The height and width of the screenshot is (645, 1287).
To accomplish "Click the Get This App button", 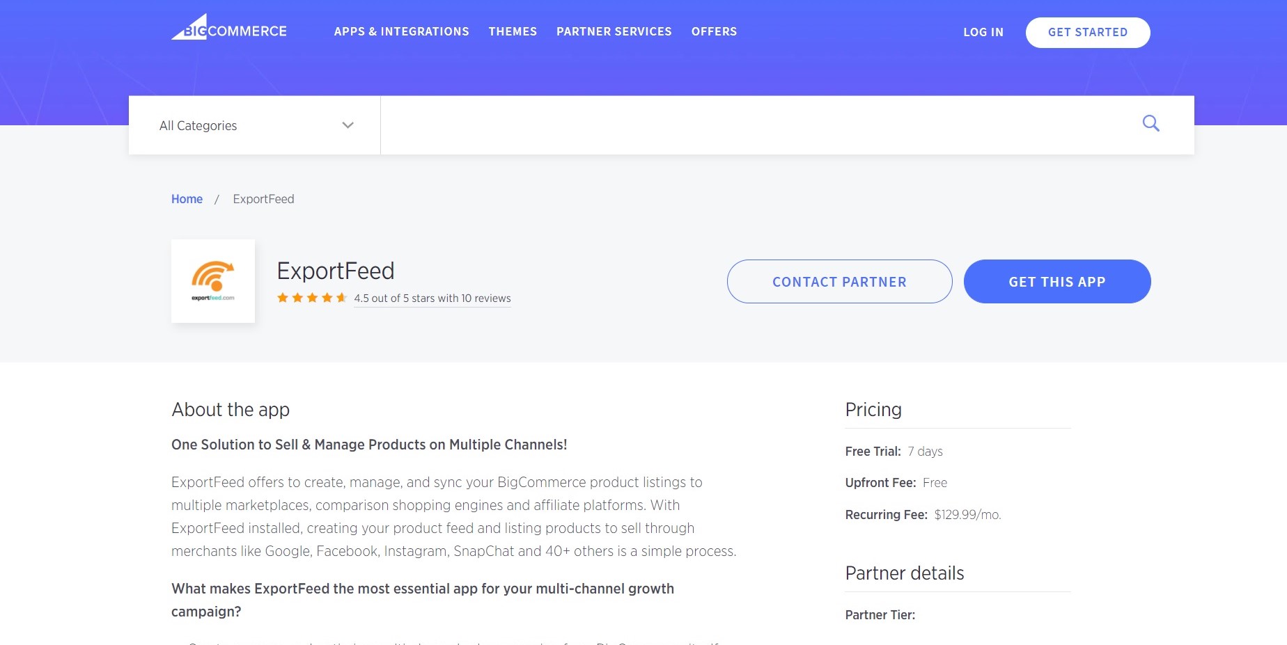I will point(1056,282).
